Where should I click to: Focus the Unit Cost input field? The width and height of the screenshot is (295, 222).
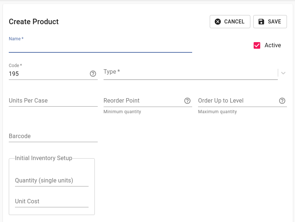(52, 201)
